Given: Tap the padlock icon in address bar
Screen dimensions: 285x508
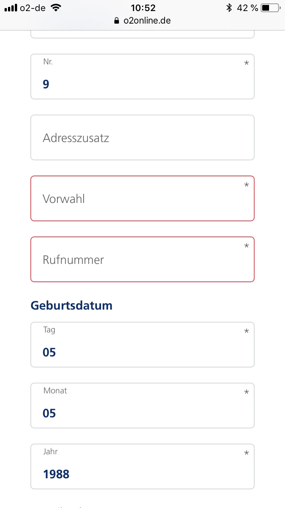Looking at the screenshot, I should (x=117, y=21).
